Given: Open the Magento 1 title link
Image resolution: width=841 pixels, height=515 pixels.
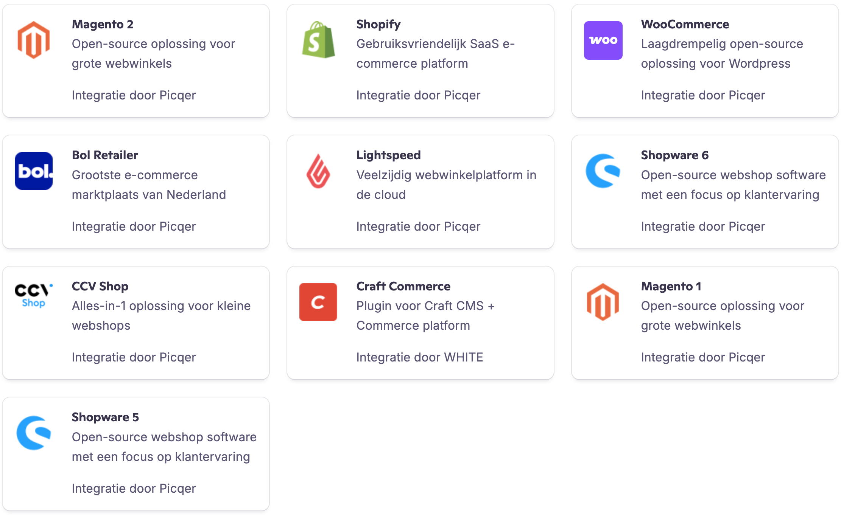Looking at the screenshot, I should 671,286.
